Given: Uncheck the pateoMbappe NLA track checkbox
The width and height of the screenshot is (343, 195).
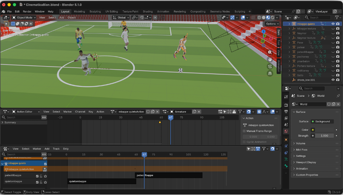Looking at the screenshot, I should point(37,176).
